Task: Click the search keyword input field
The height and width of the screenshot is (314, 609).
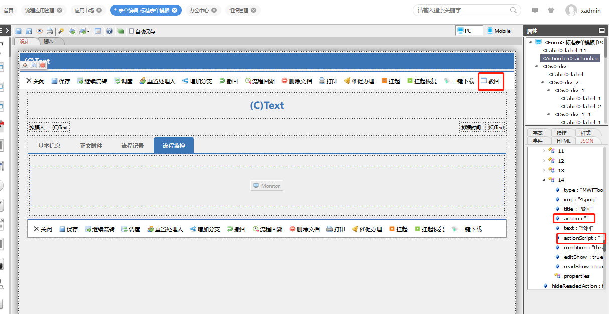Action: tap(462, 10)
